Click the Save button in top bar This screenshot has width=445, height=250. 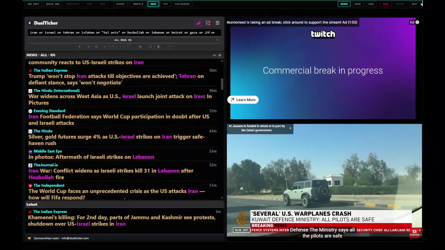[358, 4]
